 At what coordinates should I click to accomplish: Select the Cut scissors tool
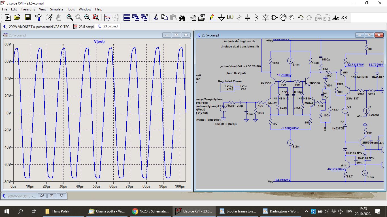click(156, 18)
